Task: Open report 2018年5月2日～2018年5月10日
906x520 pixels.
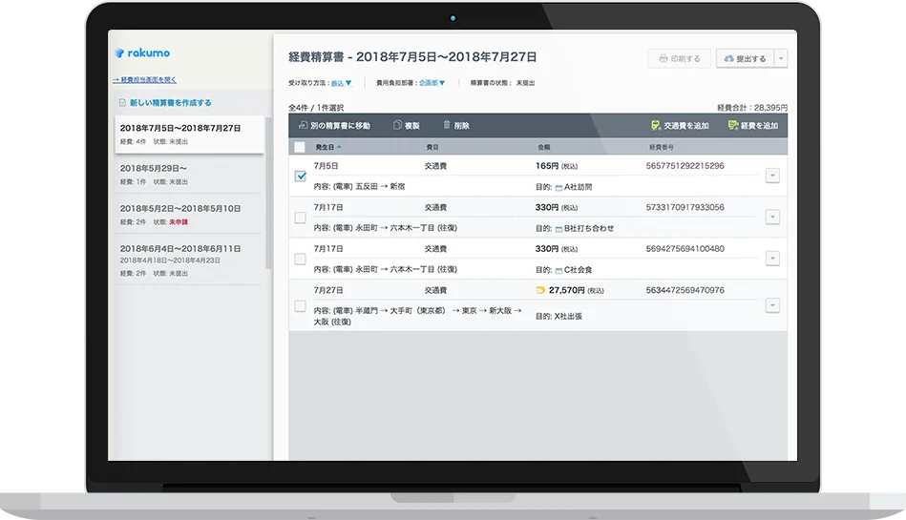Action: [x=188, y=215]
